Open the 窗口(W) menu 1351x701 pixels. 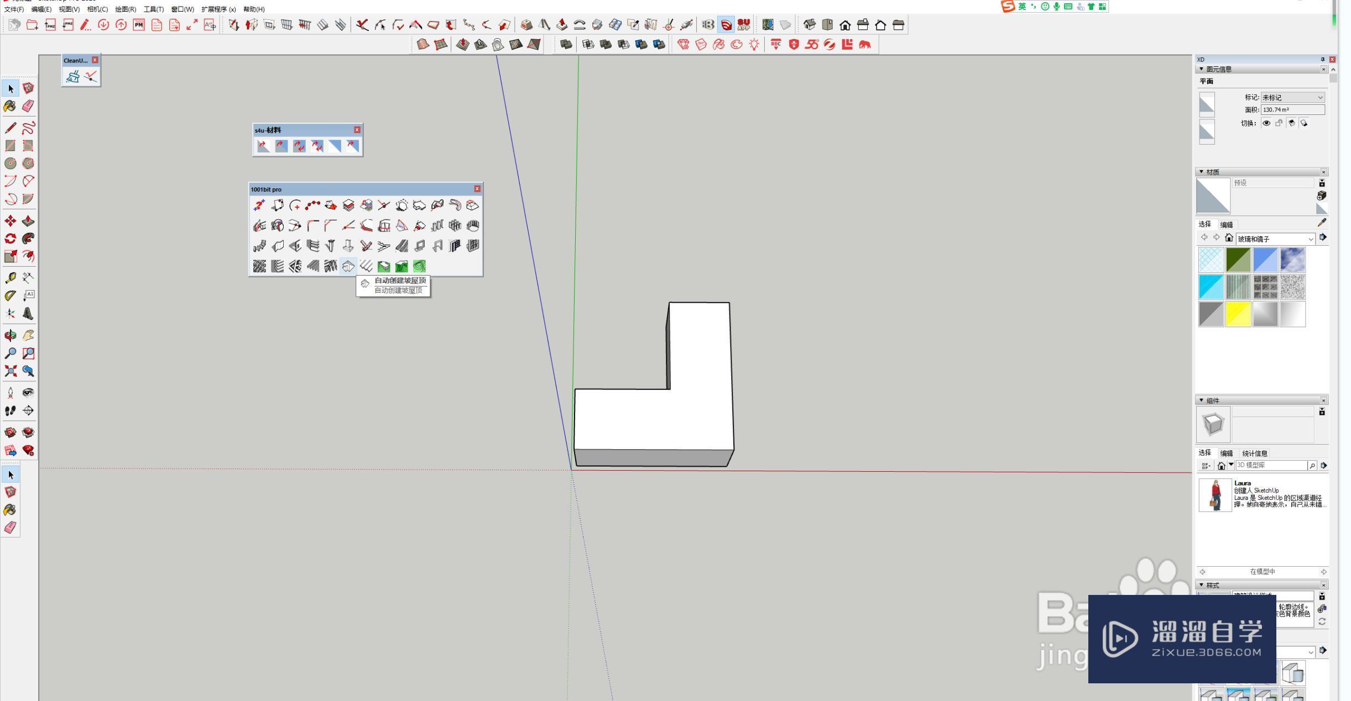(x=182, y=9)
